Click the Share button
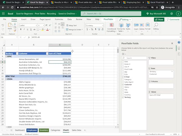The image size is (182, 136). pos(159,20)
